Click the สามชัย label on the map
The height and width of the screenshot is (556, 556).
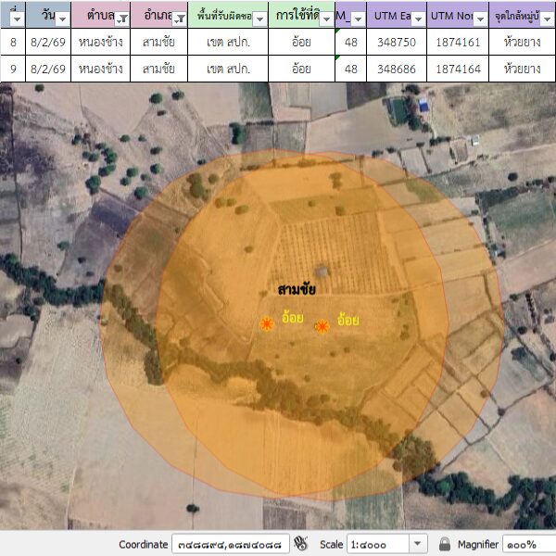tap(297, 290)
